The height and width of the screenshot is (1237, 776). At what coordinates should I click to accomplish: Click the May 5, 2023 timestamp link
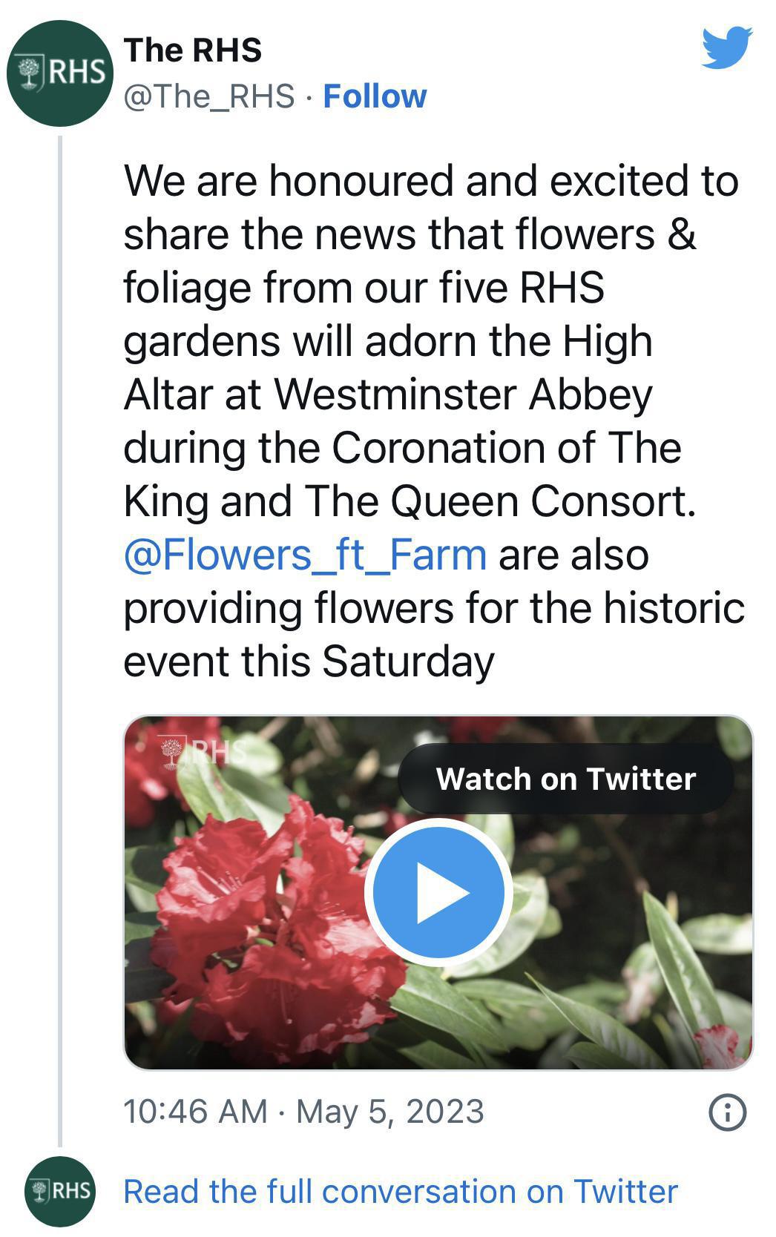click(x=304, y=1110)
